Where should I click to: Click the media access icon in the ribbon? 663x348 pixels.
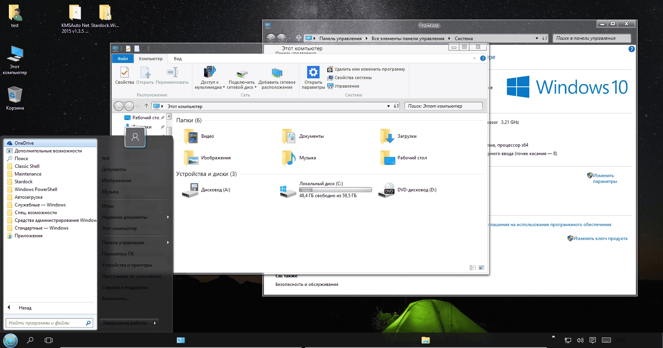pyautogui.click(x=209, y=72)
